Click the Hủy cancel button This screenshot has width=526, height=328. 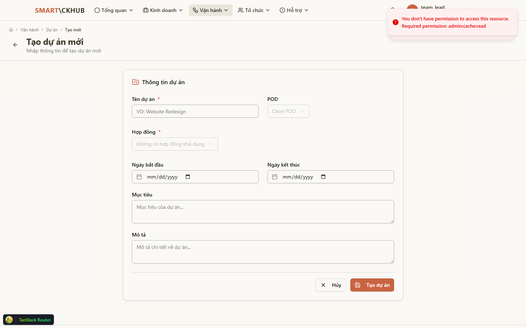tap(331, 285)
